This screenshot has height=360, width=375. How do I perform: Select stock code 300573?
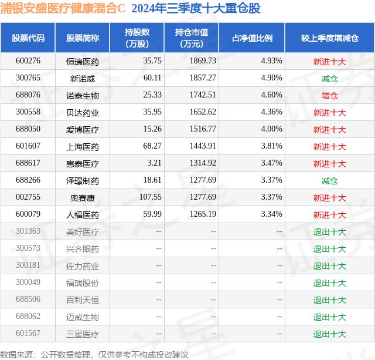click(x=28, y=248)
